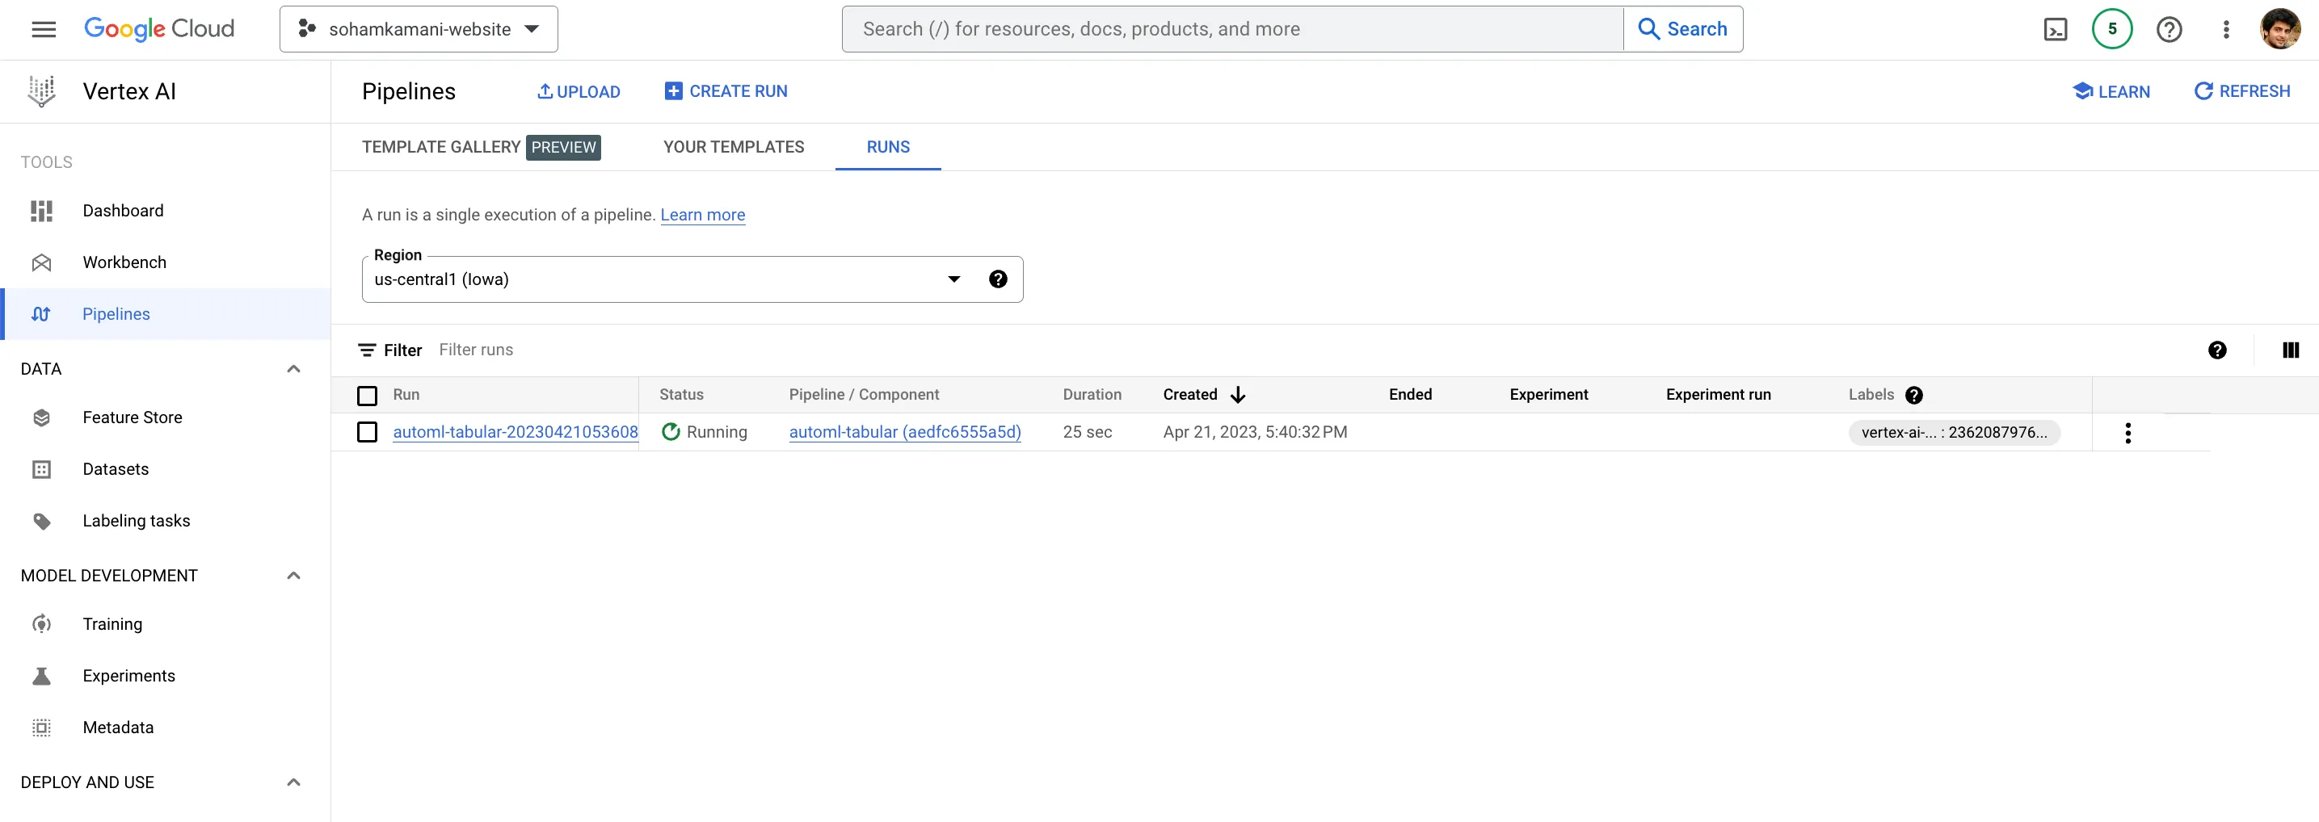Screen dimensions: 2319x822
Task: Open the help question mark in top bar
Action: (2169, 30)
